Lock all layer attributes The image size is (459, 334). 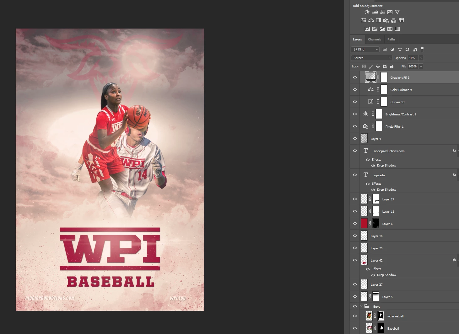pos(392,66)
